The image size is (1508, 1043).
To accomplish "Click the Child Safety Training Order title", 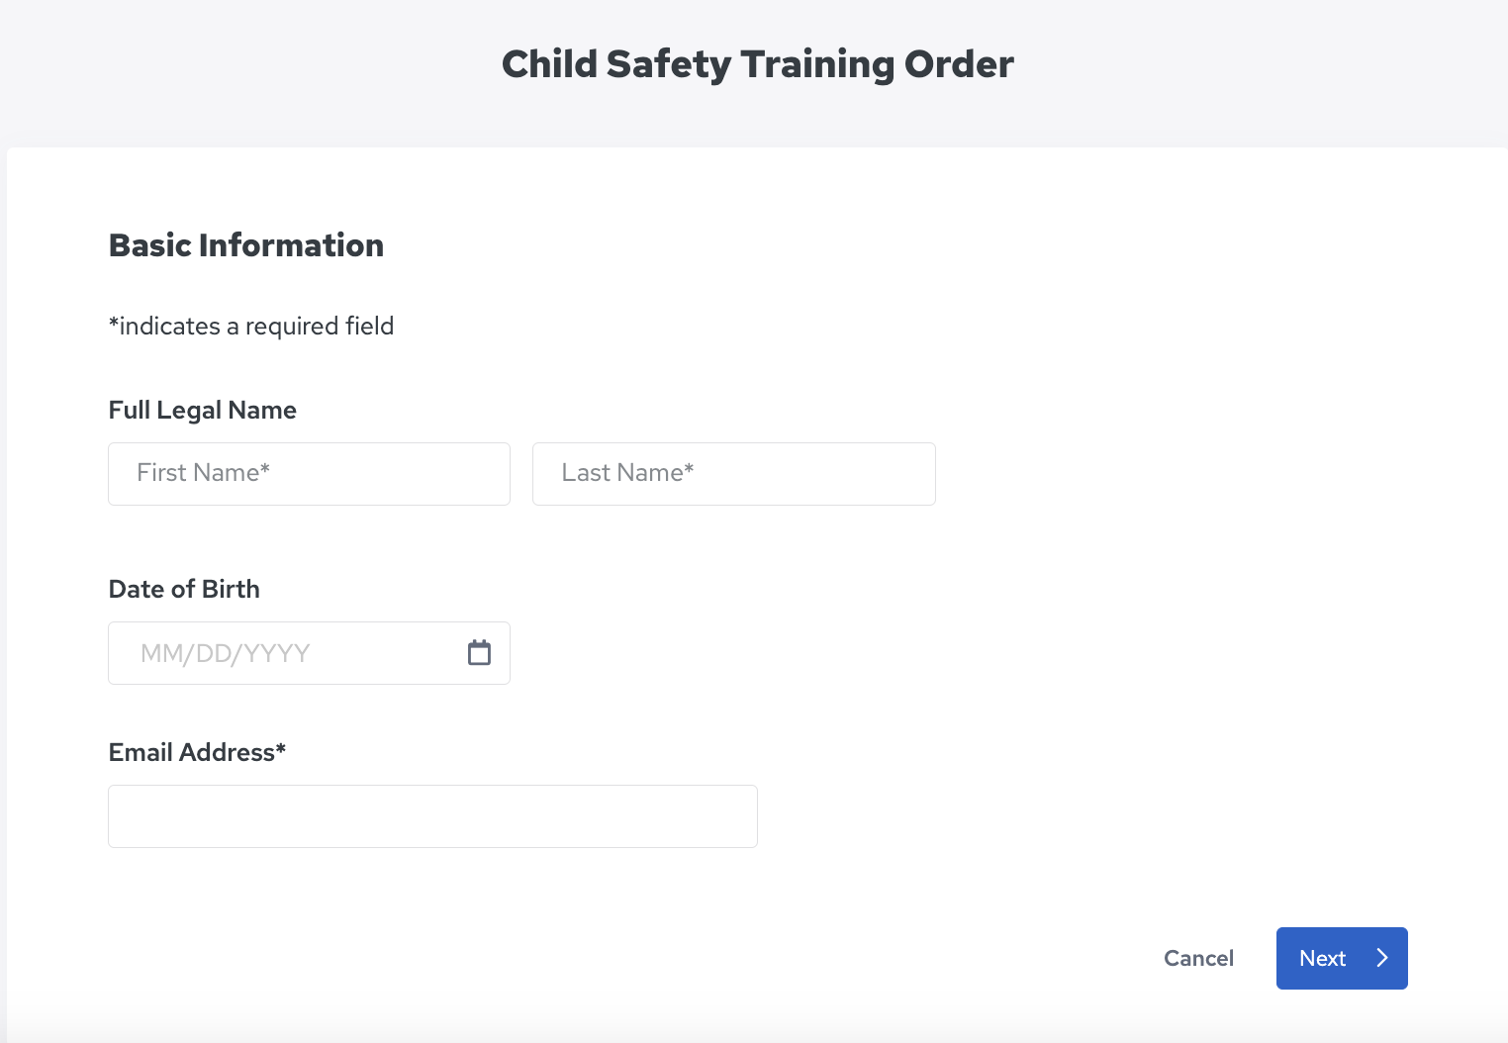I will pos(757,64).
